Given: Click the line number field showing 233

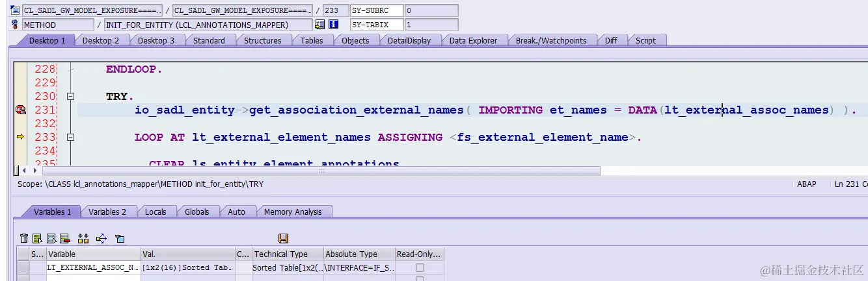Looking at the screenshot, I should (335, 10).
